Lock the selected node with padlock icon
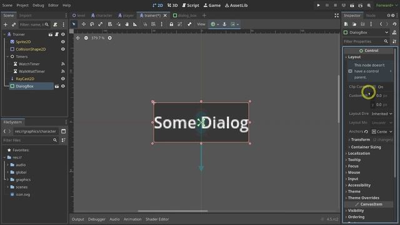Image resolution: width=400 pixels, height=225 pixels. [x=171, y=24]
